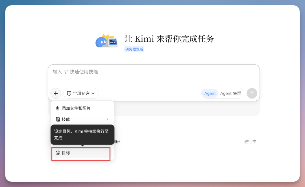The image size is (305, 187).
Task: Select the 目标 menu item
Action: click(x=81, y=153)
